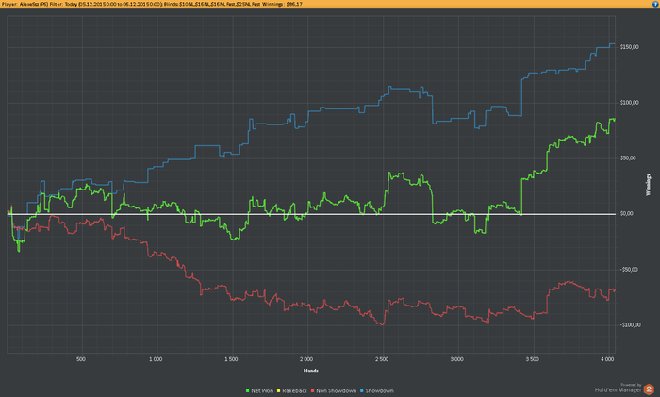Click the $100,00 axis label
The height and width of the screenshot is (397, 660).
[629, 103]
